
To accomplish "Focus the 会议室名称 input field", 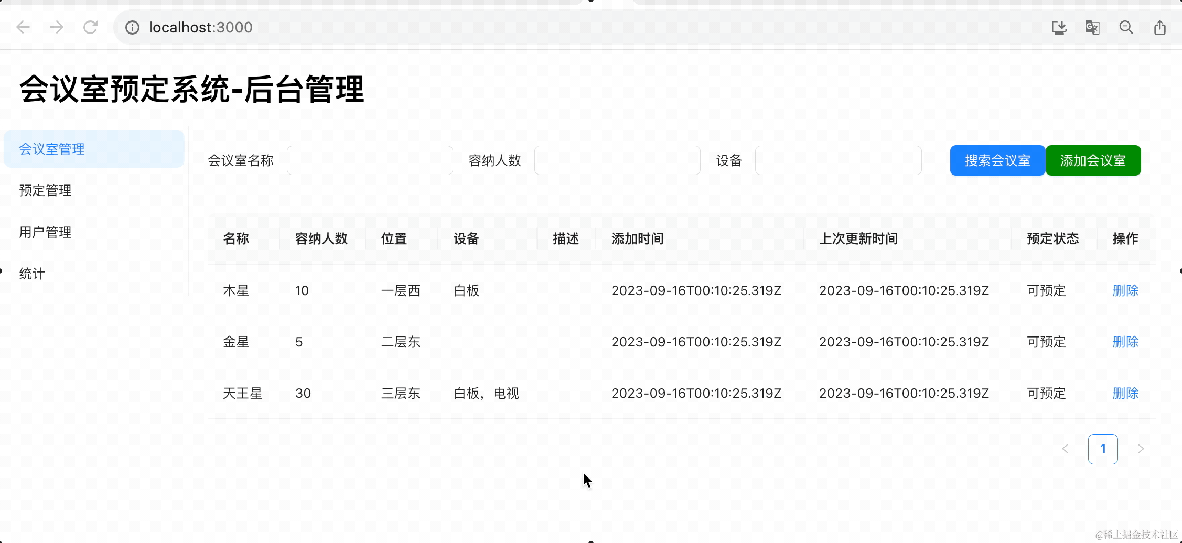I will (370, 160).
